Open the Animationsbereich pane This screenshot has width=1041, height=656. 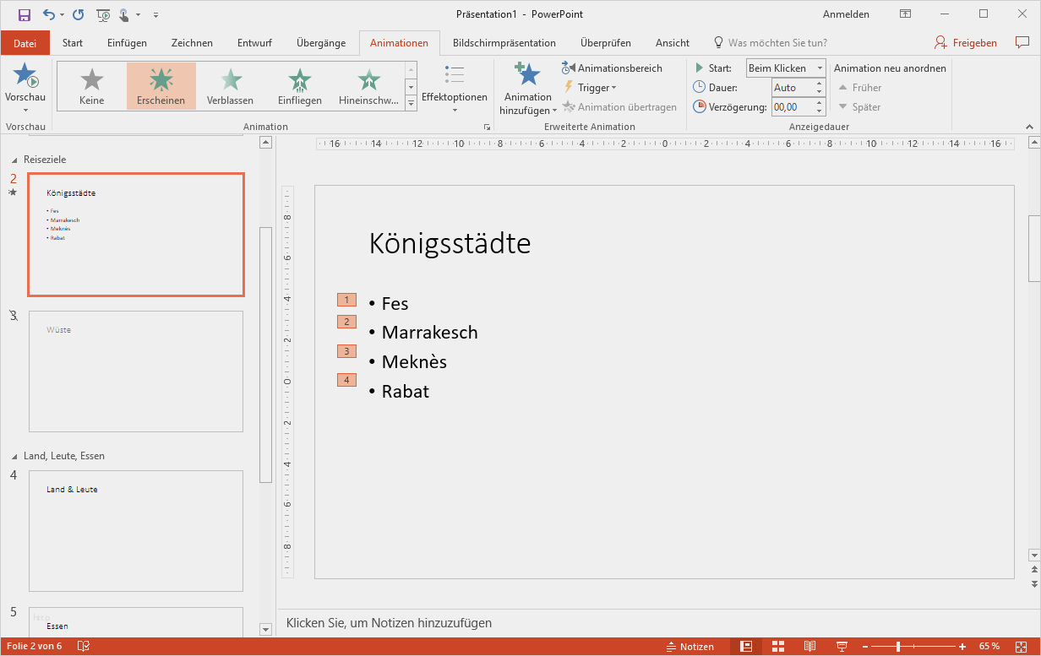[x=612, y=68]
